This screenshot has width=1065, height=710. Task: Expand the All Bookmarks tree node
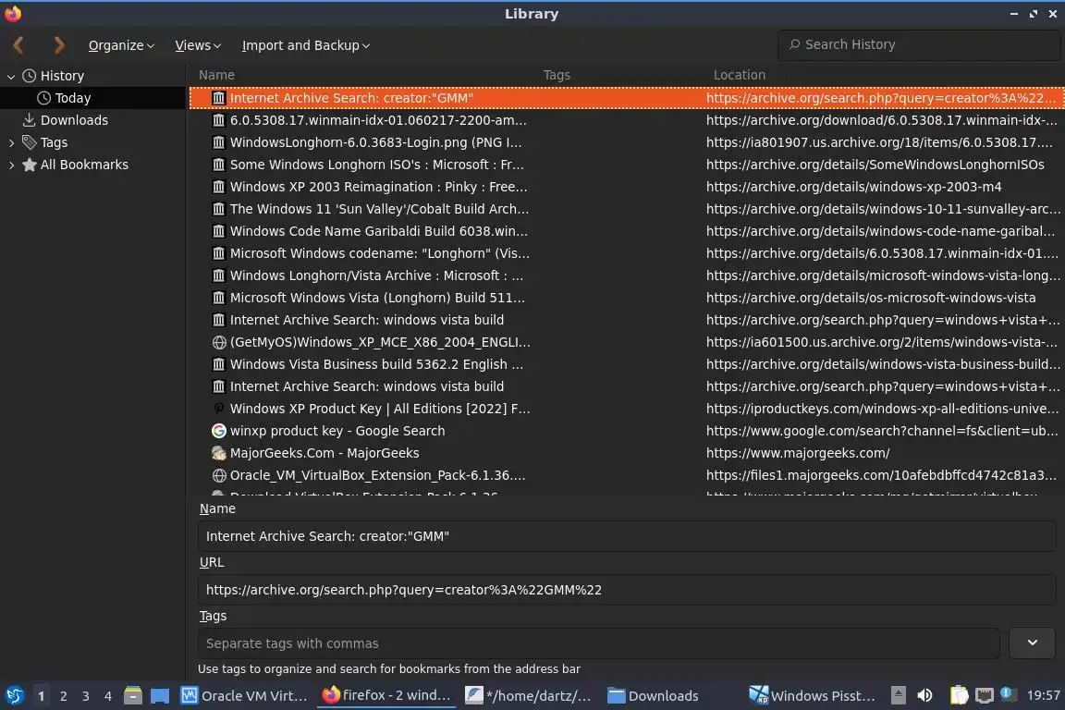[11, 165]
